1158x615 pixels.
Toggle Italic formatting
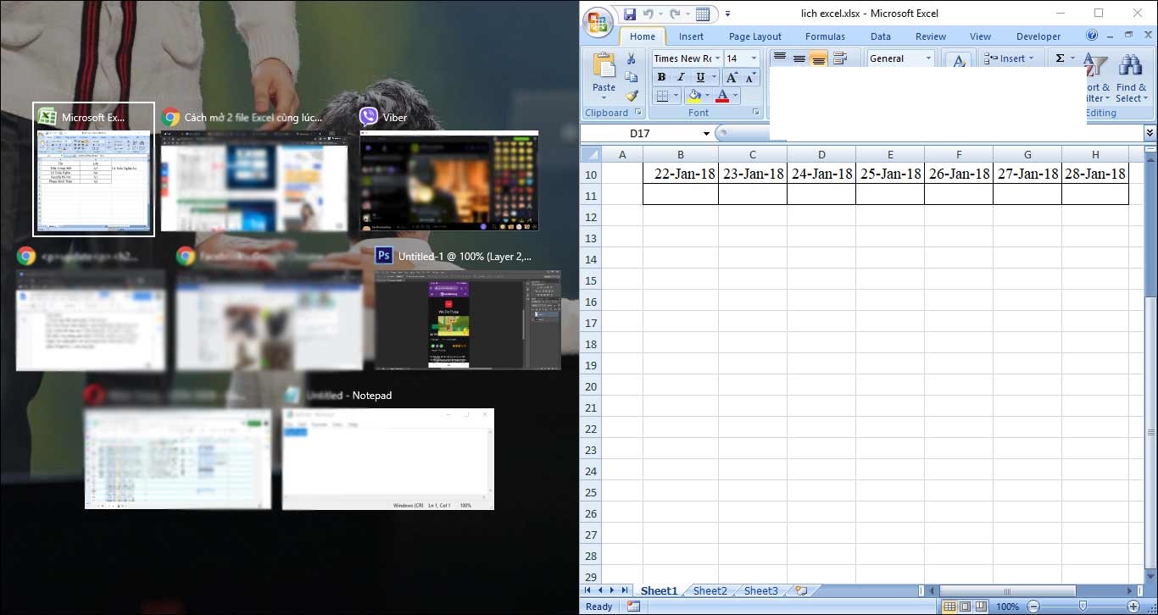point(680,77)
